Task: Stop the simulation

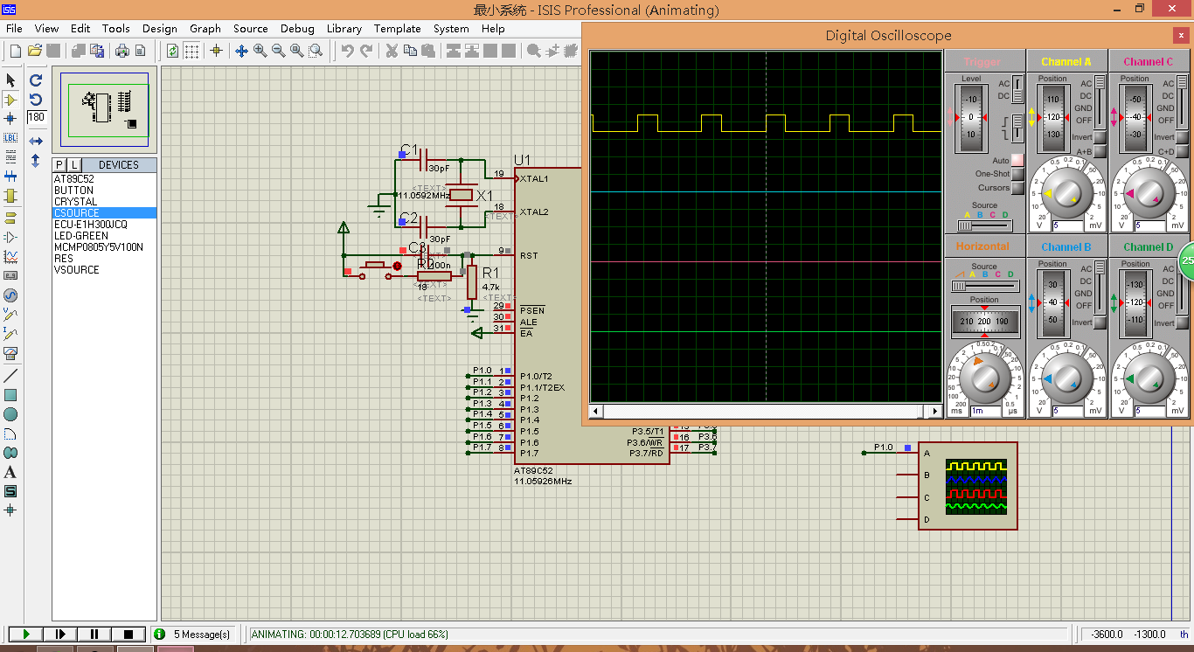Action: coord(128,634)
